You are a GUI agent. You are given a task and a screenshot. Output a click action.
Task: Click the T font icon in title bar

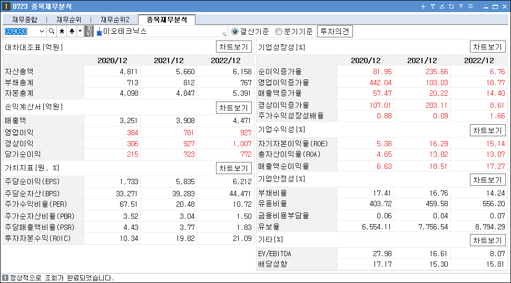pyautogui.click(x=433, y=6)
